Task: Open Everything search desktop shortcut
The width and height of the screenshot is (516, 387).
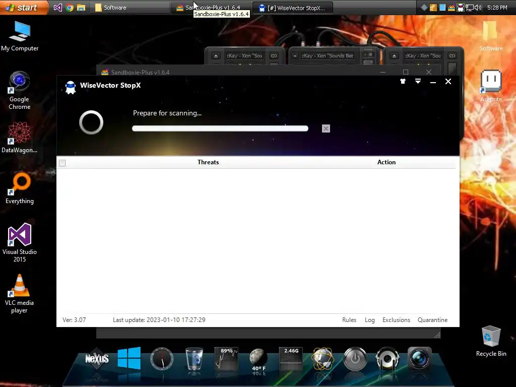Action: tap(20, 188)
